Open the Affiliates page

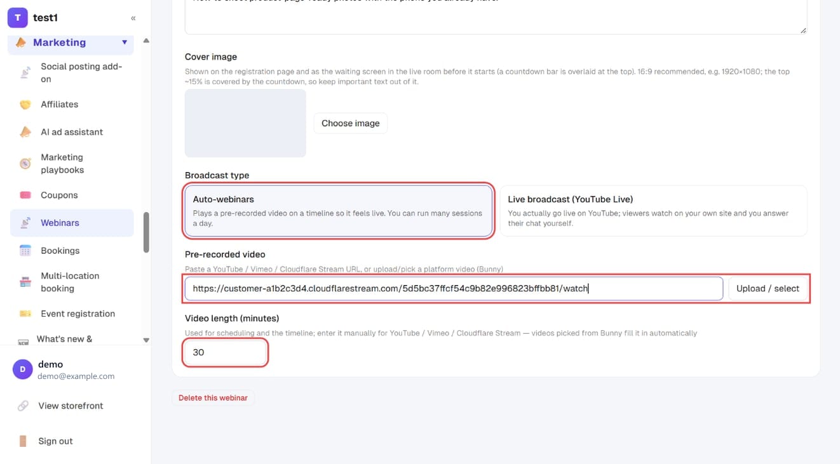click(x=72, y=104)
